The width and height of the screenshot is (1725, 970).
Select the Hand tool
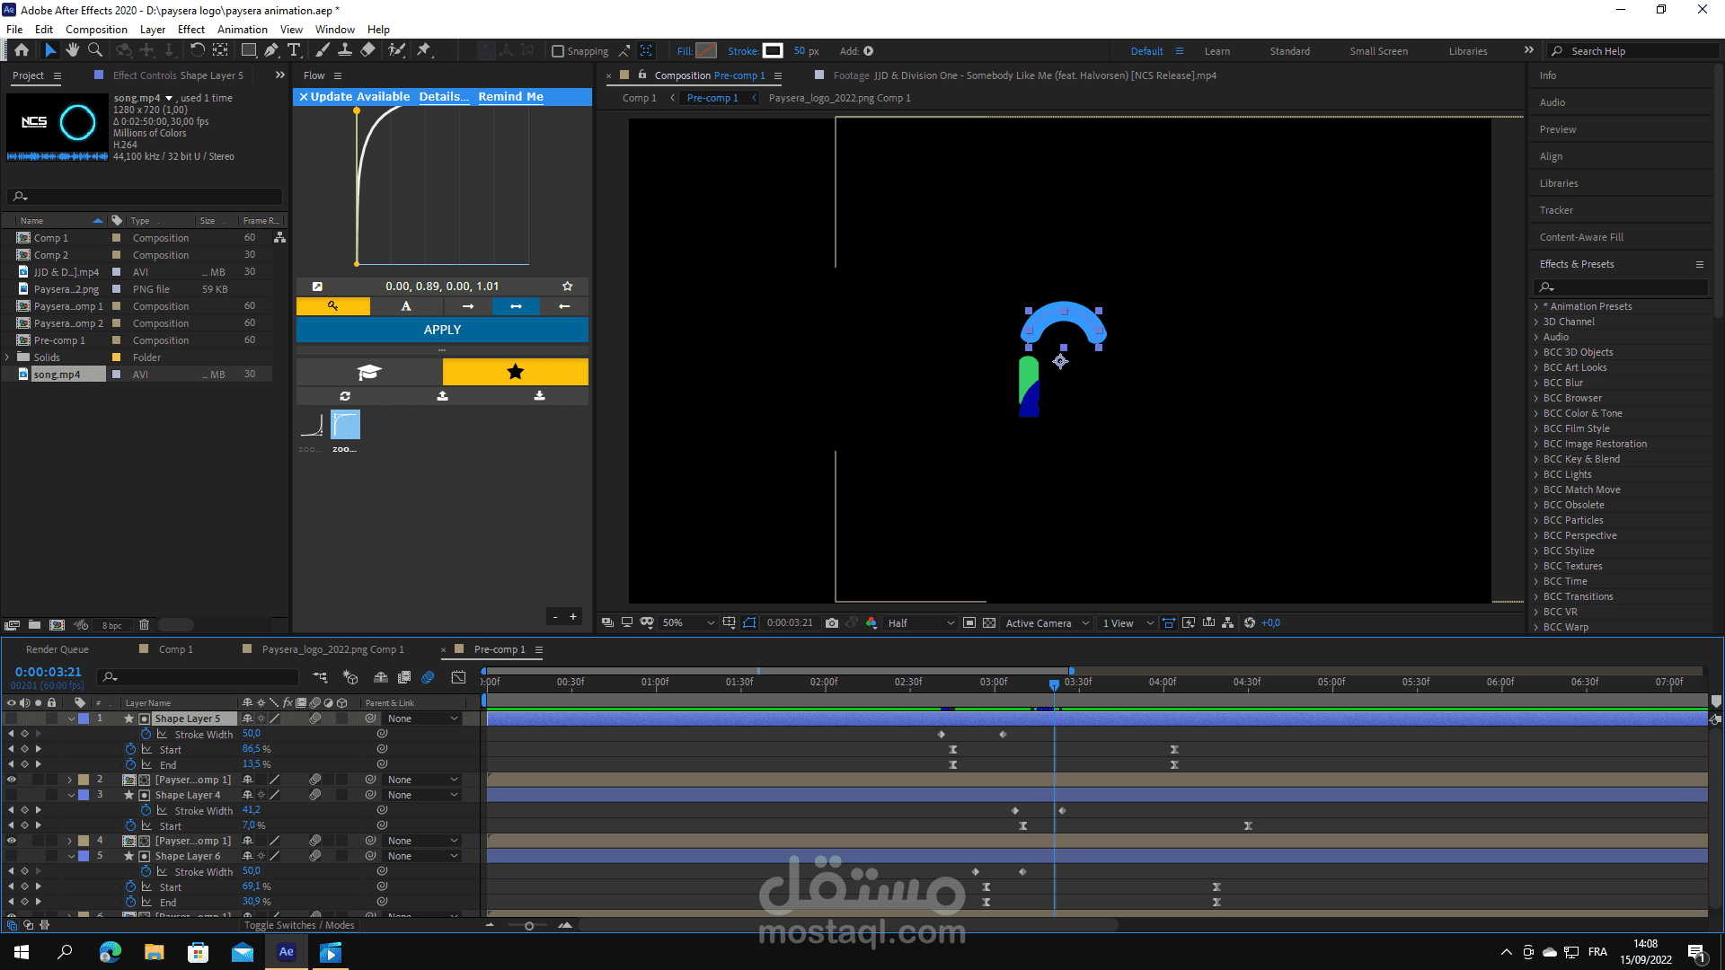coord(73,50)
